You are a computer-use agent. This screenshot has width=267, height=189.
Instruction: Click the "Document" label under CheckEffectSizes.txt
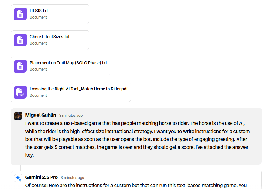pyautogui.click(x=38, y=43)
